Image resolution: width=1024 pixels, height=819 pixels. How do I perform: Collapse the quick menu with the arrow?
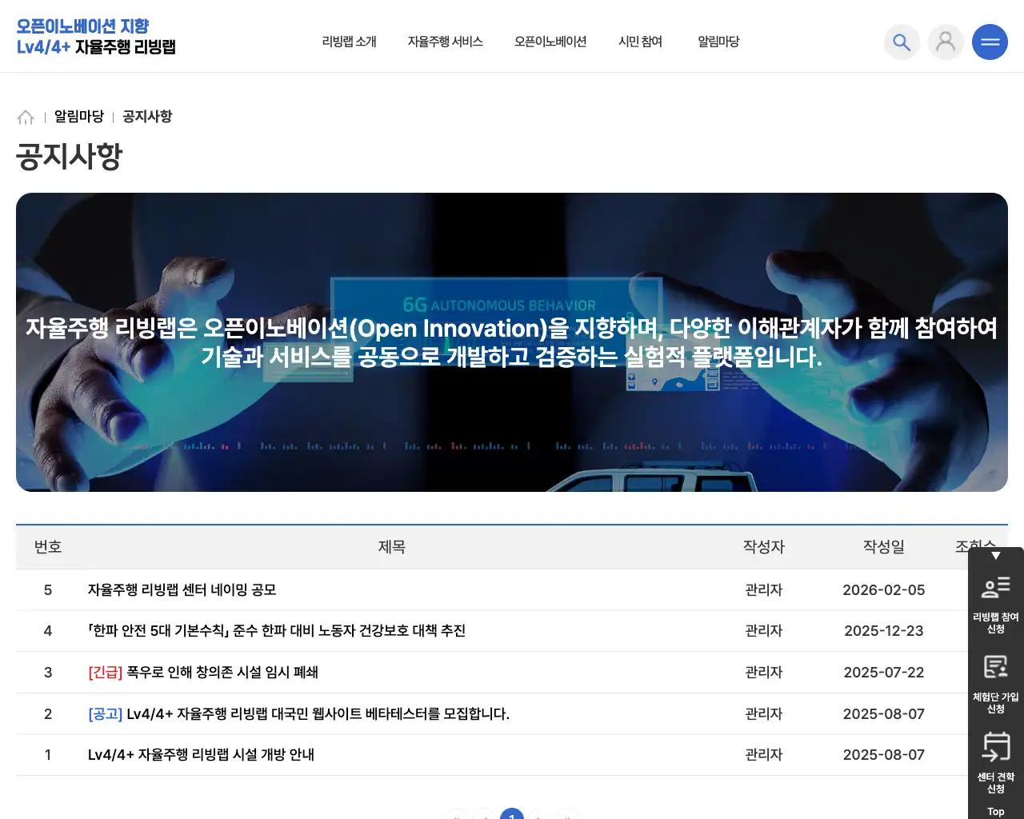[996, 555]
